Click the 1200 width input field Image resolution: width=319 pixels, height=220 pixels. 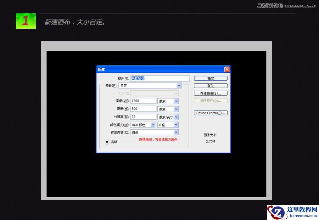pos(143,101)
